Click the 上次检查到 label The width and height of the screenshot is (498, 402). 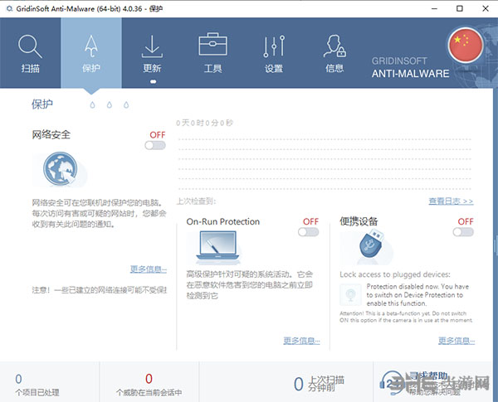coord(196,201)
